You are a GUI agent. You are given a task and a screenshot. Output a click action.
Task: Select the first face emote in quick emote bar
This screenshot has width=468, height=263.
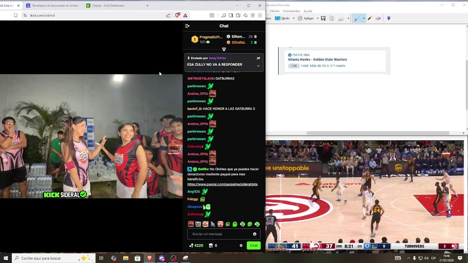click(x=190, y=224)
